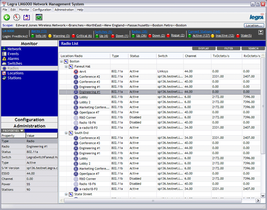Image resolution: width=267 pixels, height=210 pixels.
Task: Open the Switches Down (1) link
Action: click(122, 36)
